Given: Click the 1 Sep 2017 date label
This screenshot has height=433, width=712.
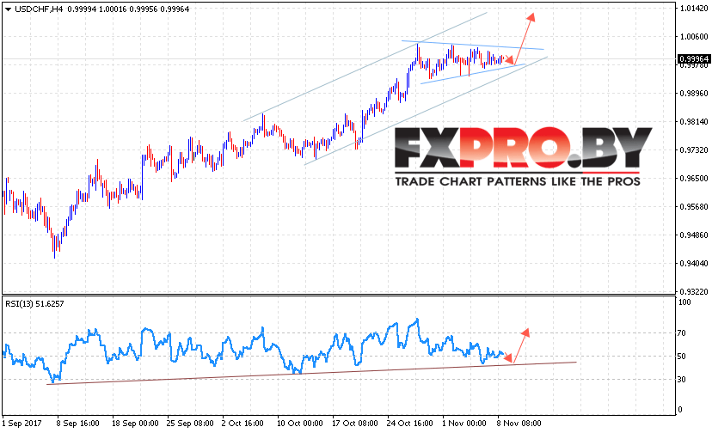Looking at the screenshot, I should [21, 424].
